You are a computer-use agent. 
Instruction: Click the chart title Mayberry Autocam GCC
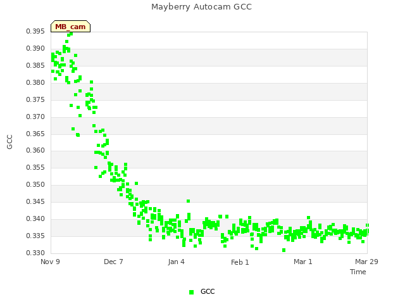tap(201, 7)
